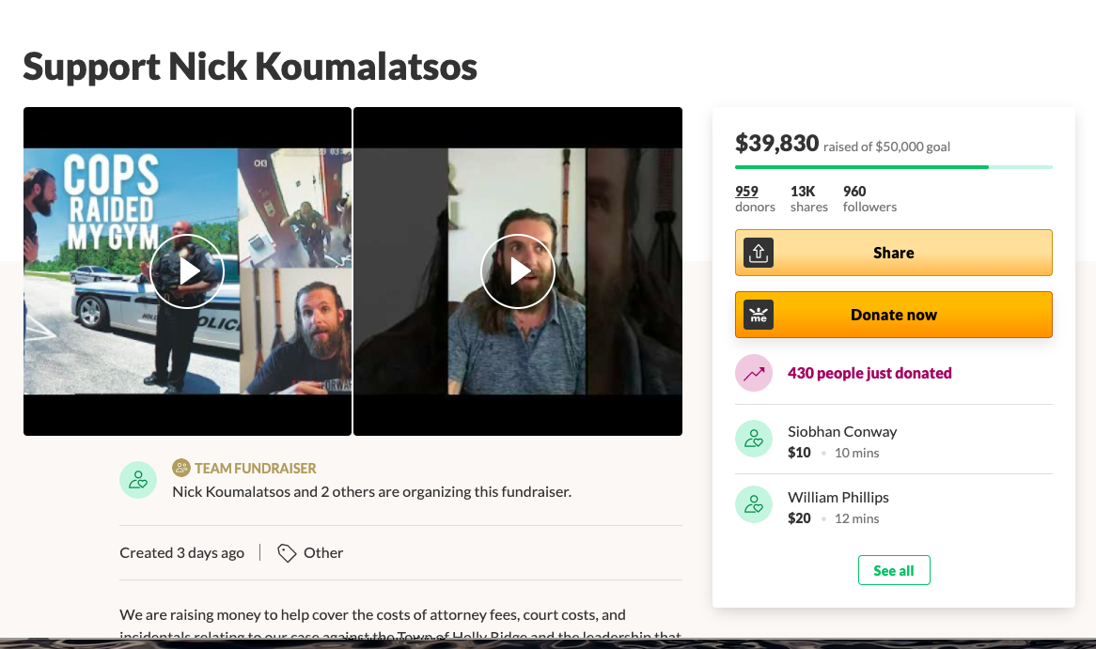Click the share upload icon

coord(759,253)
